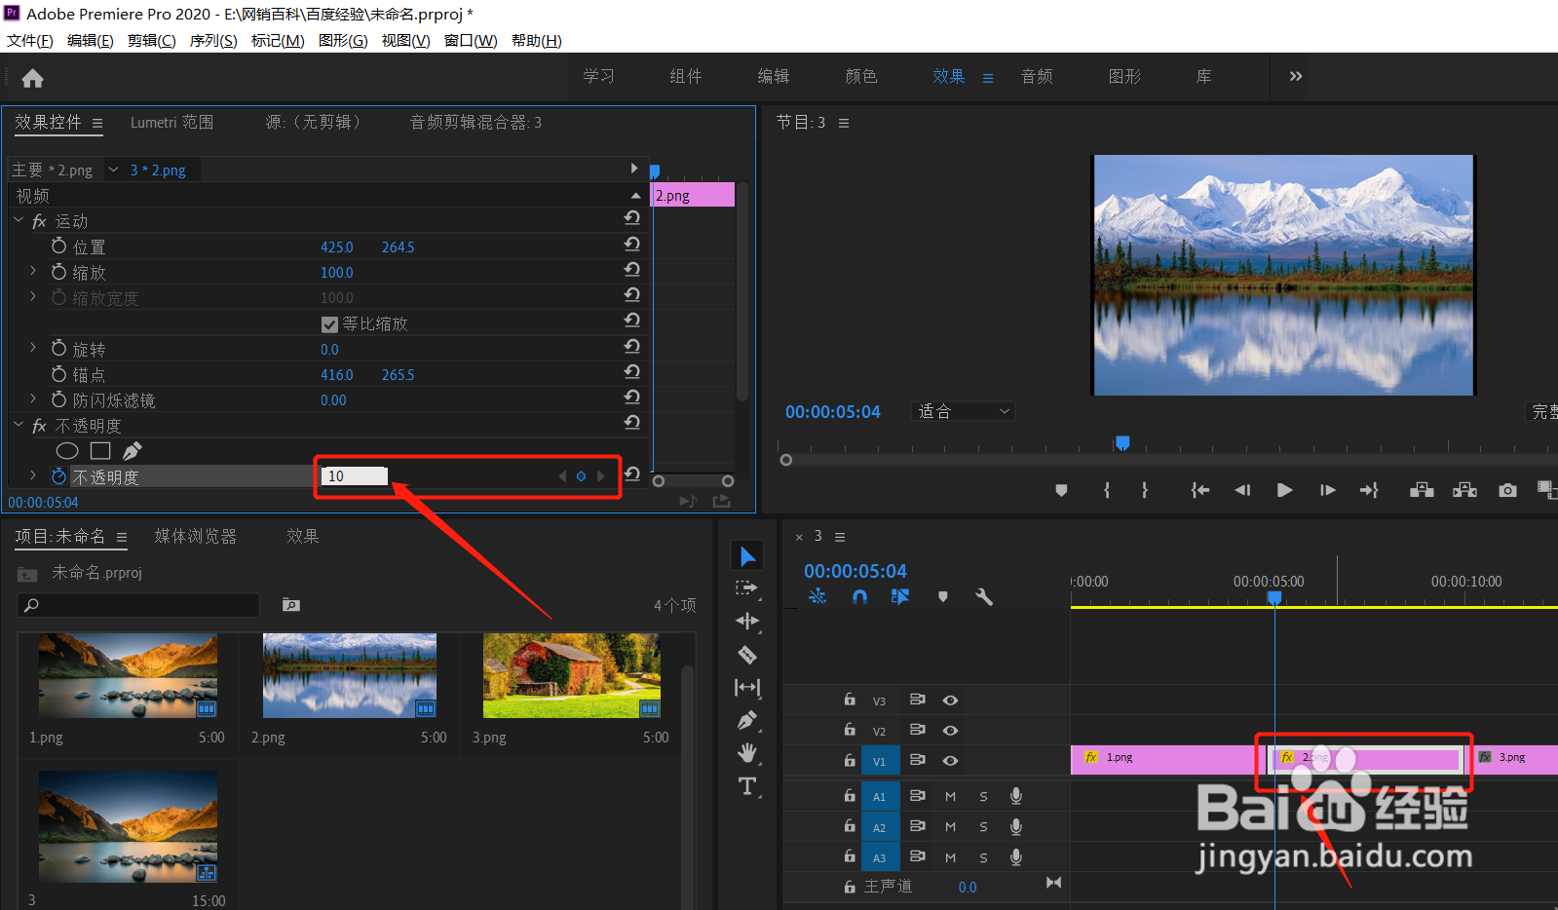The width and height of the screenshot is (1558, 910).
Task: Select the Slip tool
Action: click(747, 688)
